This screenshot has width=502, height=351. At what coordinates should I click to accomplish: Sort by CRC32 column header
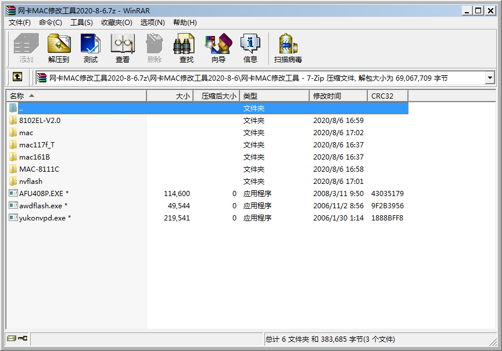[x=388, y=96]
